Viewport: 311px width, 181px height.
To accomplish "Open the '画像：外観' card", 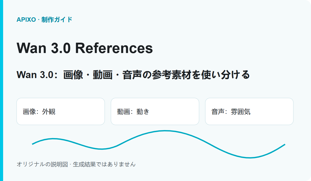I will pyautogui.click(x=61, y=111).
